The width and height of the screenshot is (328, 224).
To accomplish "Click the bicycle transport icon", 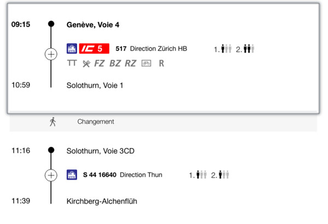I will pos(146,63).
